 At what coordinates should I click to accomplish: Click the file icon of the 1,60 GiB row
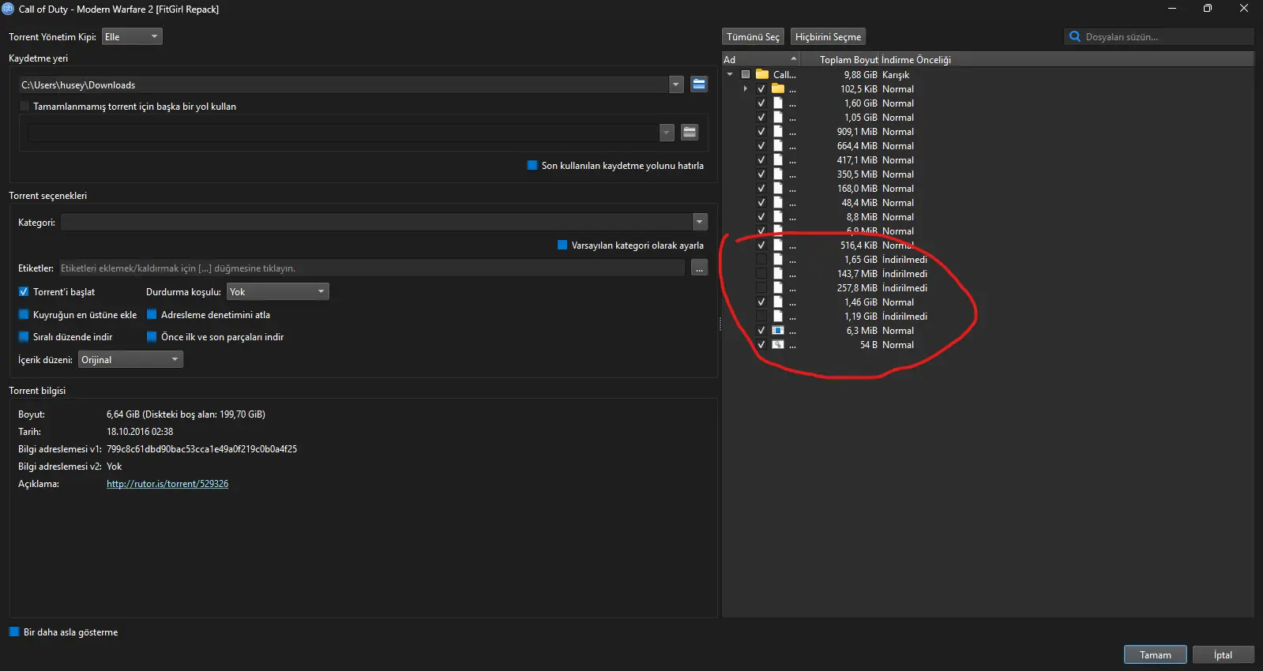[778, 103]
